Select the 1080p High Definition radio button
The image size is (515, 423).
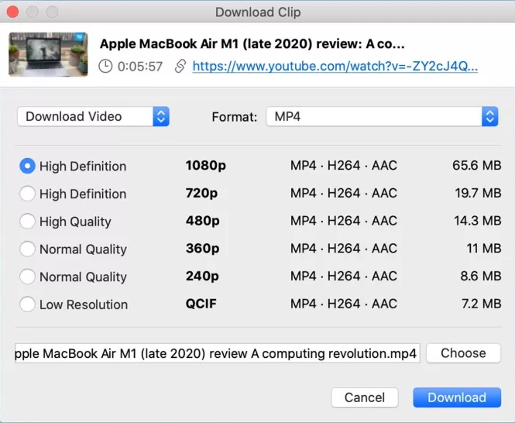tap(27, 166)
